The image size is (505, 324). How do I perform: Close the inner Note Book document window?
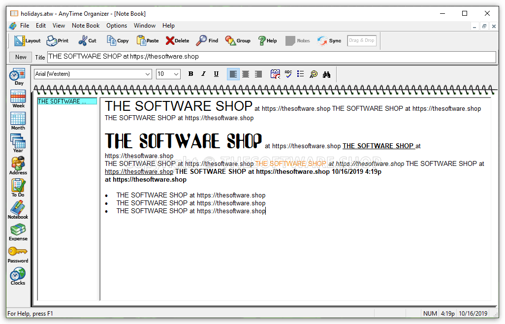[x=494, y=27]
